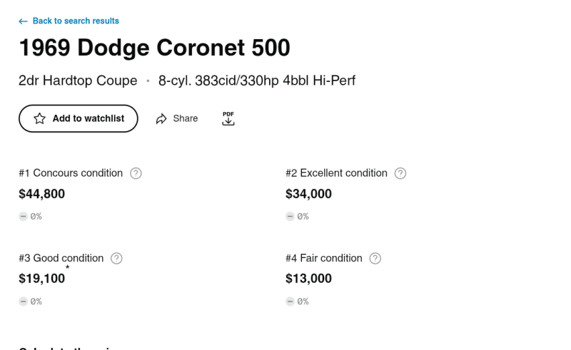This screenshot has height=350, width=571.
Task: Select the $13,000 Fair condition value
Action: 308,279
